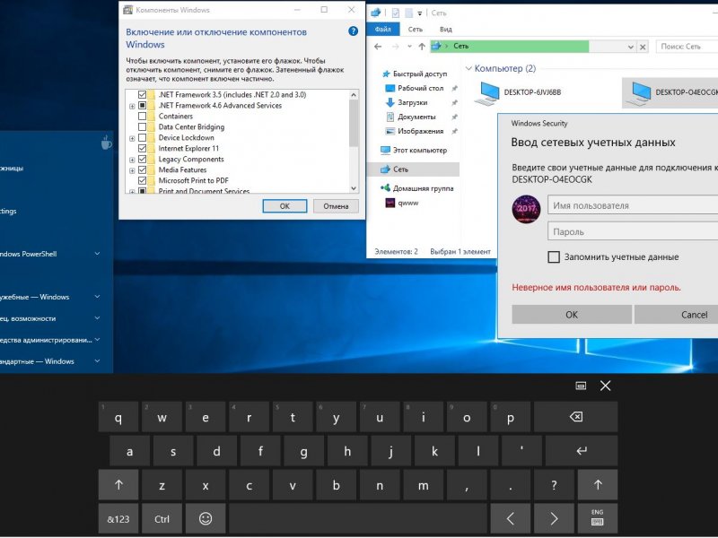
Task: Undock the touch keyboard
Action: [x=581, y=386]
